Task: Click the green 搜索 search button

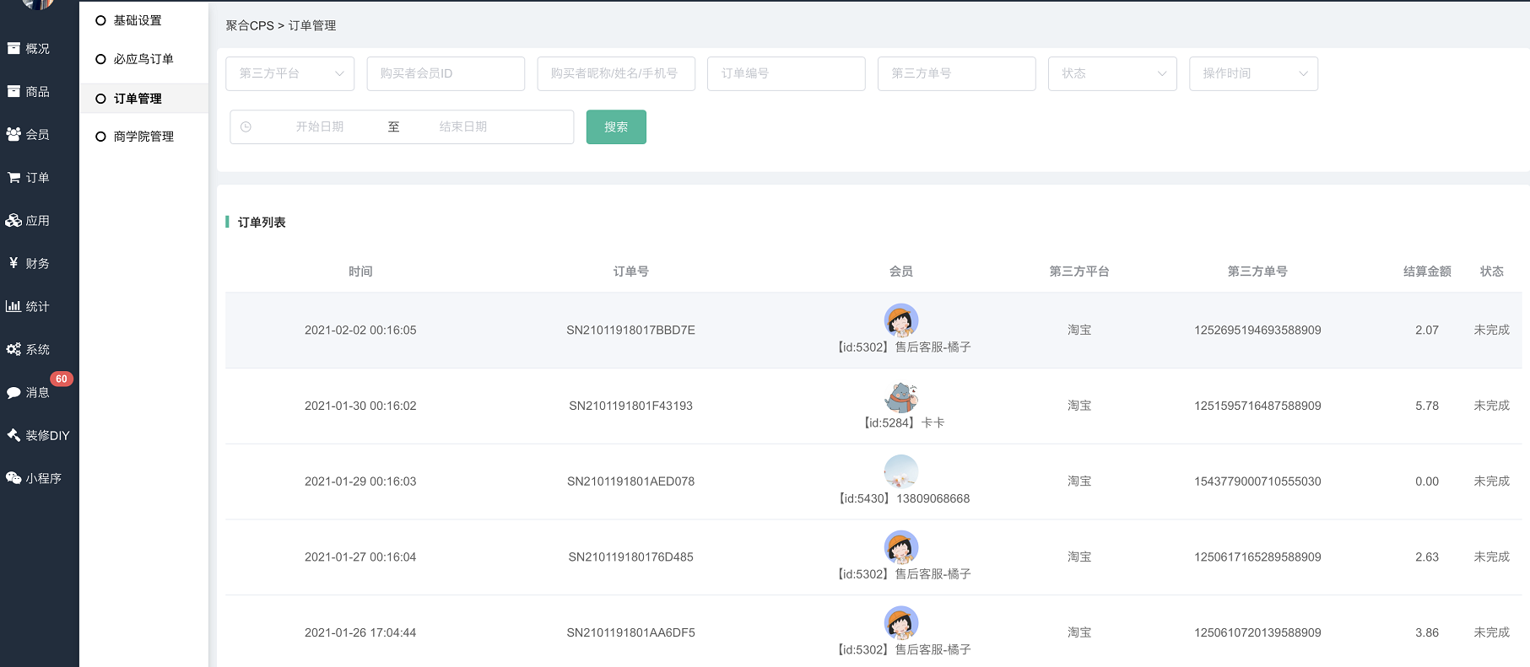Action: point(615,126)
